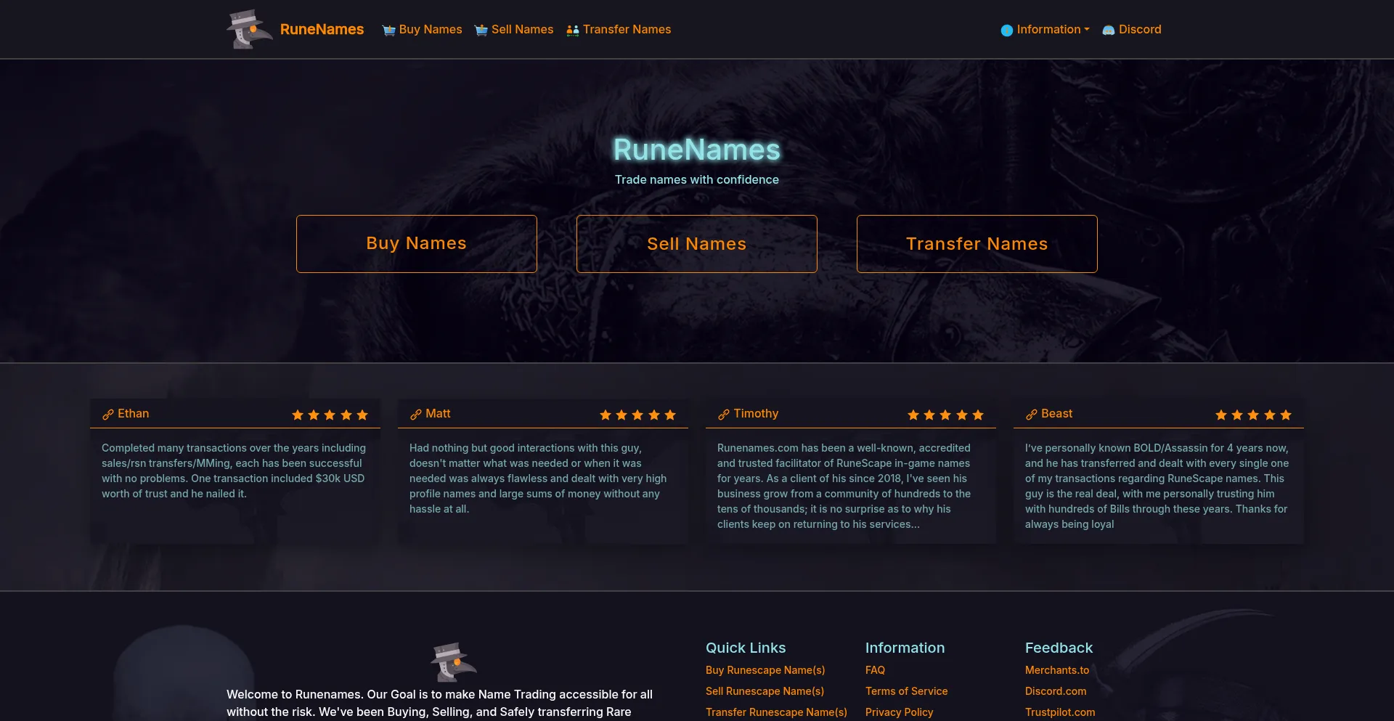Open Buy Names in the navbar

point(430,29)
